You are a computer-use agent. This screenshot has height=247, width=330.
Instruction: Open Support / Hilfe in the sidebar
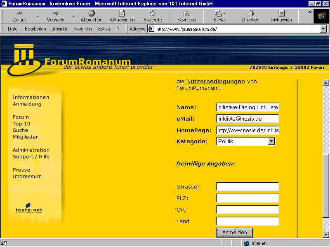(x=31, y=157)
